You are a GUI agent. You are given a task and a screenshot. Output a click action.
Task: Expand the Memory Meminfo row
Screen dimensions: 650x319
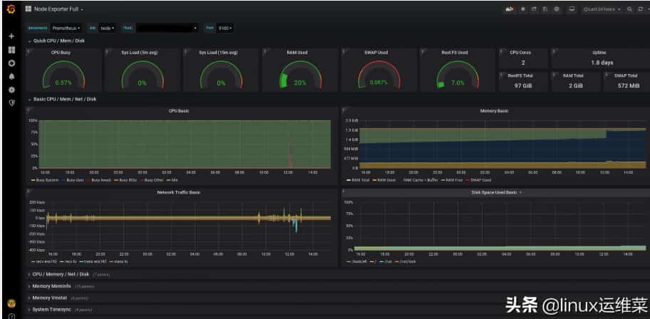51,286
